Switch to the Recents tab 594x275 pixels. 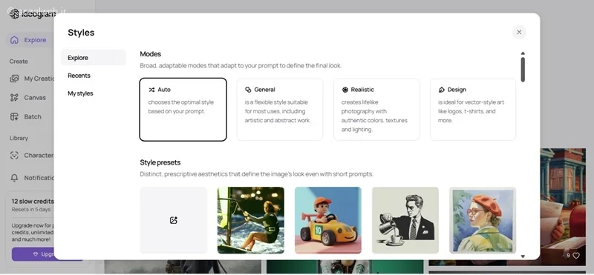coord(79,76)
